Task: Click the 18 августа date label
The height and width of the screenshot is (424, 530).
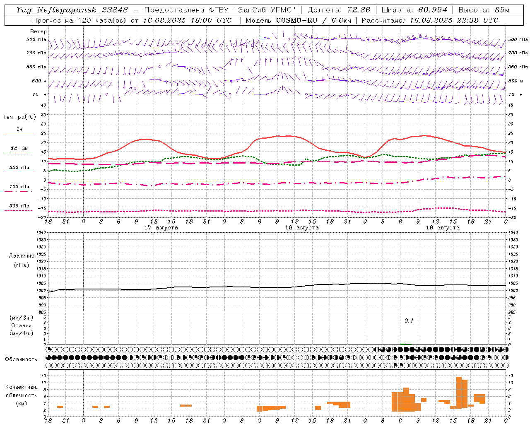Action: (x=302, y=228)
